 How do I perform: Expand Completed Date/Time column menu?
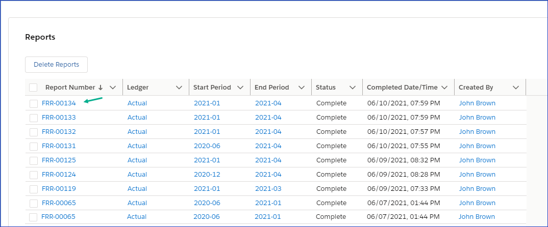(x=444, y=88)
